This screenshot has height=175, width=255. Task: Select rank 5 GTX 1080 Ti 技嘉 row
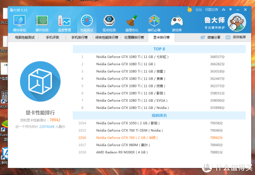pos(159,86)
